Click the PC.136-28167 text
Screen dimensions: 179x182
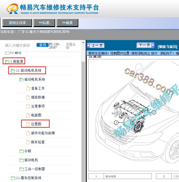click(x=54, y=46)
